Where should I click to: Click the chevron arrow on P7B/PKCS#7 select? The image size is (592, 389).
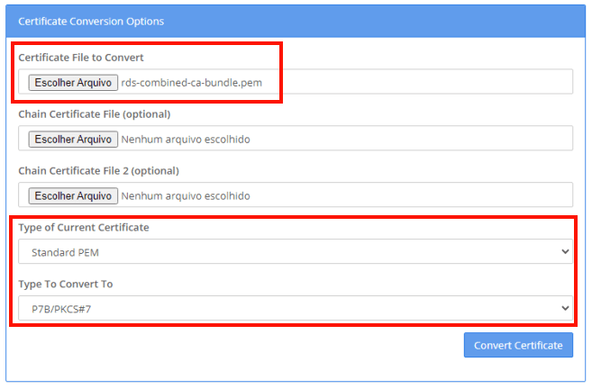coord(565,309)
